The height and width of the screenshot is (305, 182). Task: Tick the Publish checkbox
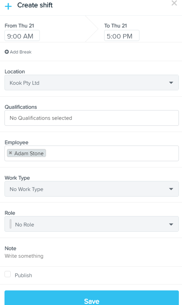[8, 274]
